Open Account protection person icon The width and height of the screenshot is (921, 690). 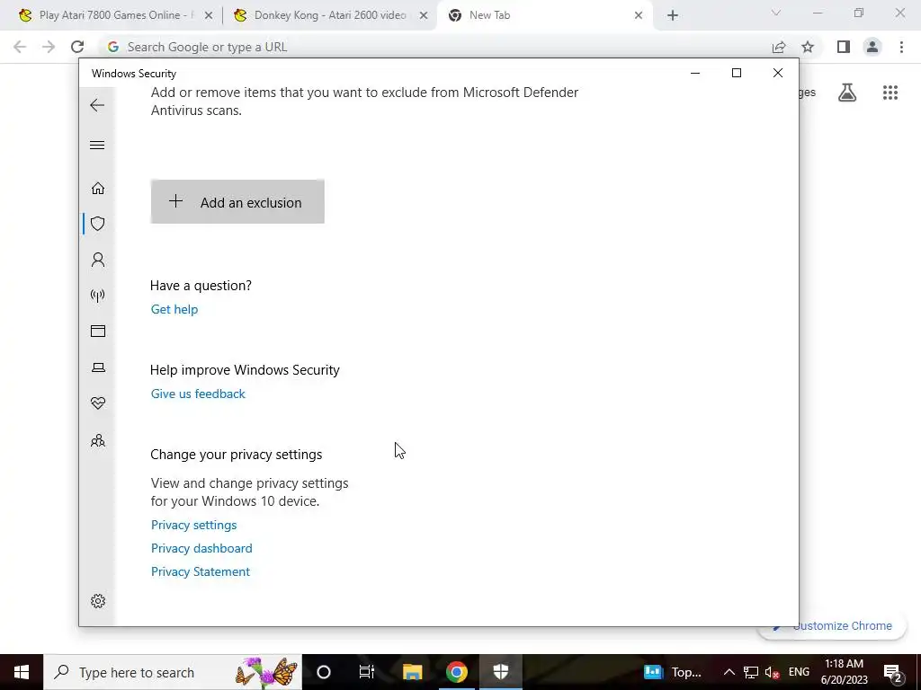pyautogui.click(x=98, y=260)
